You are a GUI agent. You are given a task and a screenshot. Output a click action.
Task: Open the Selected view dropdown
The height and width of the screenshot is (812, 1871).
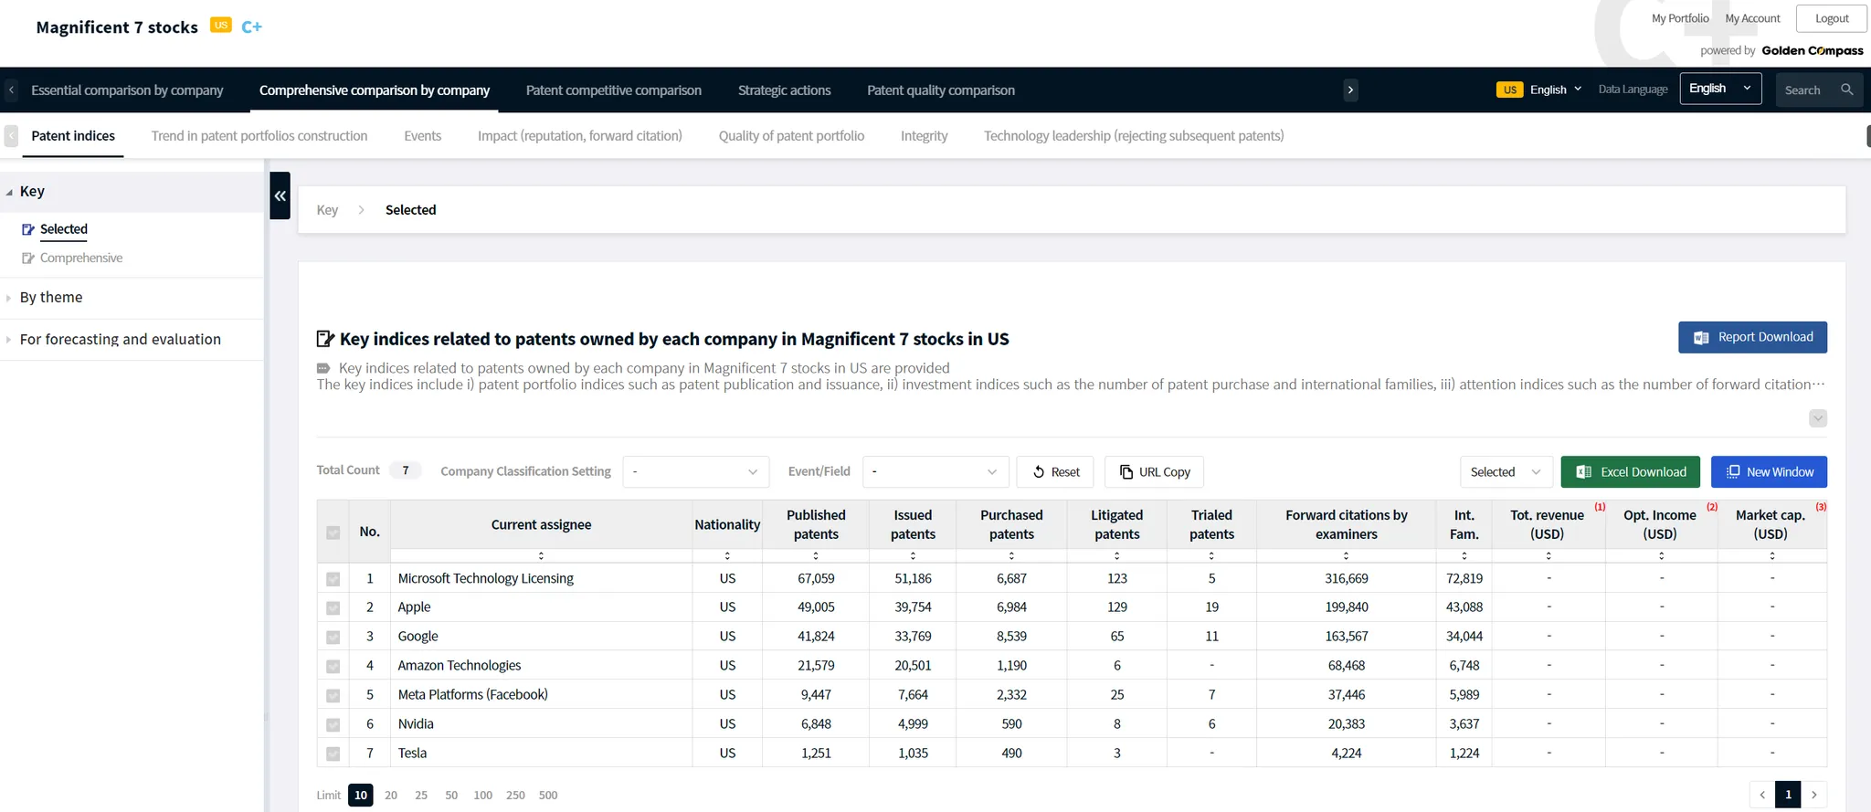coord(1506,471)
